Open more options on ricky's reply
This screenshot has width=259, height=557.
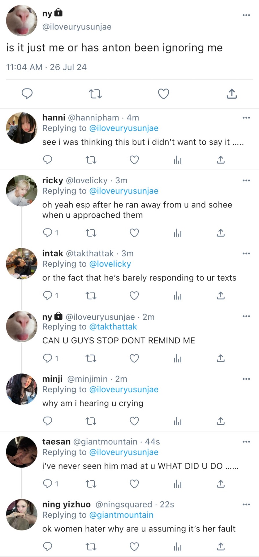[246, 180]
